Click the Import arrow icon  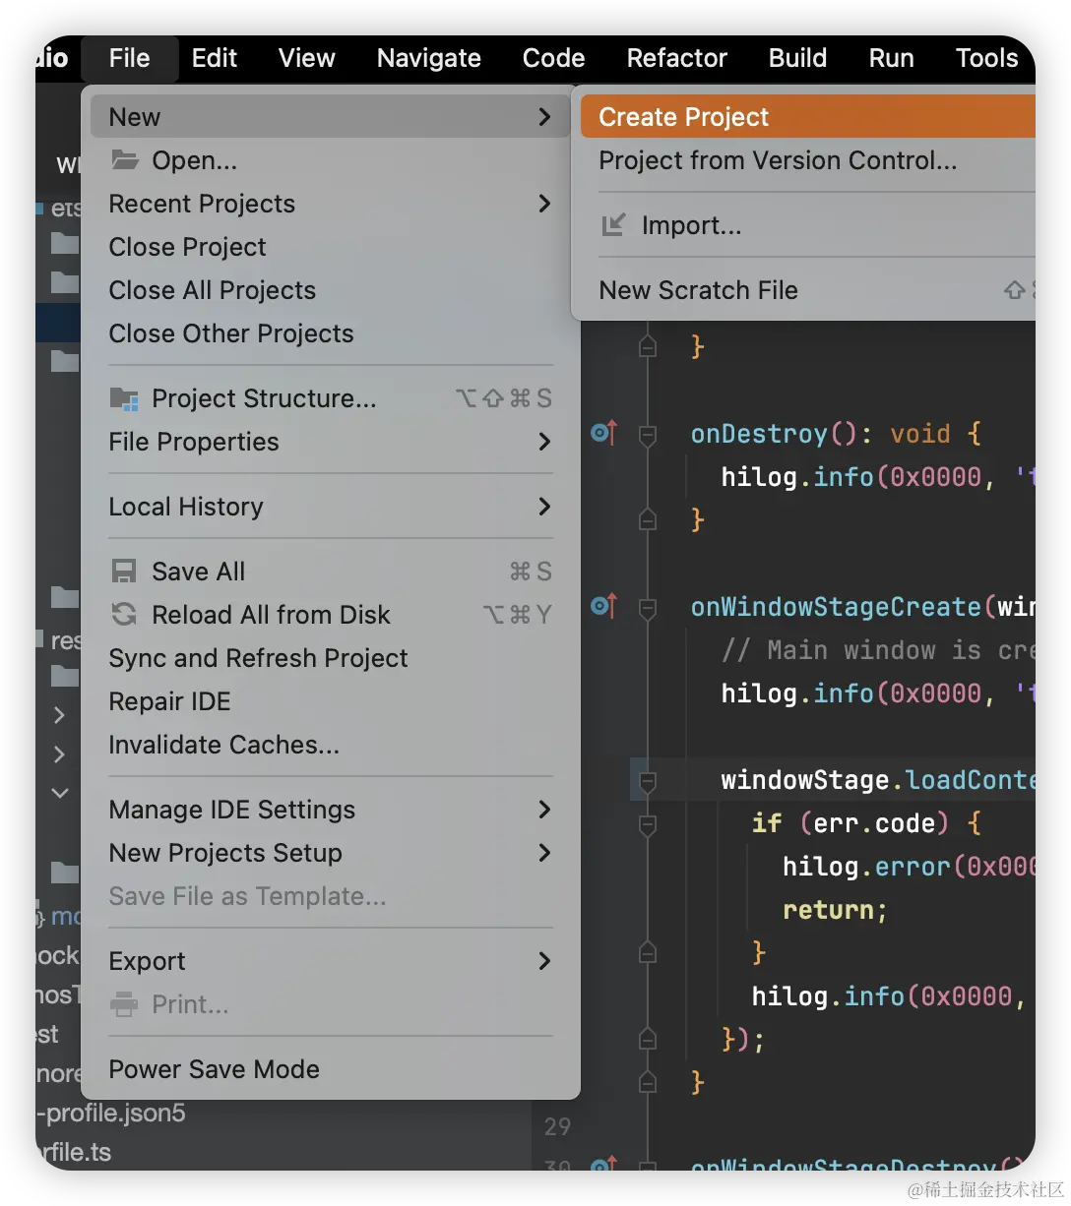(613, 225)
